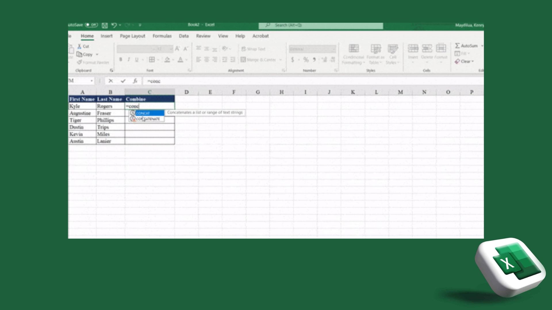Open the Data tab

click(x=184, y=36)
